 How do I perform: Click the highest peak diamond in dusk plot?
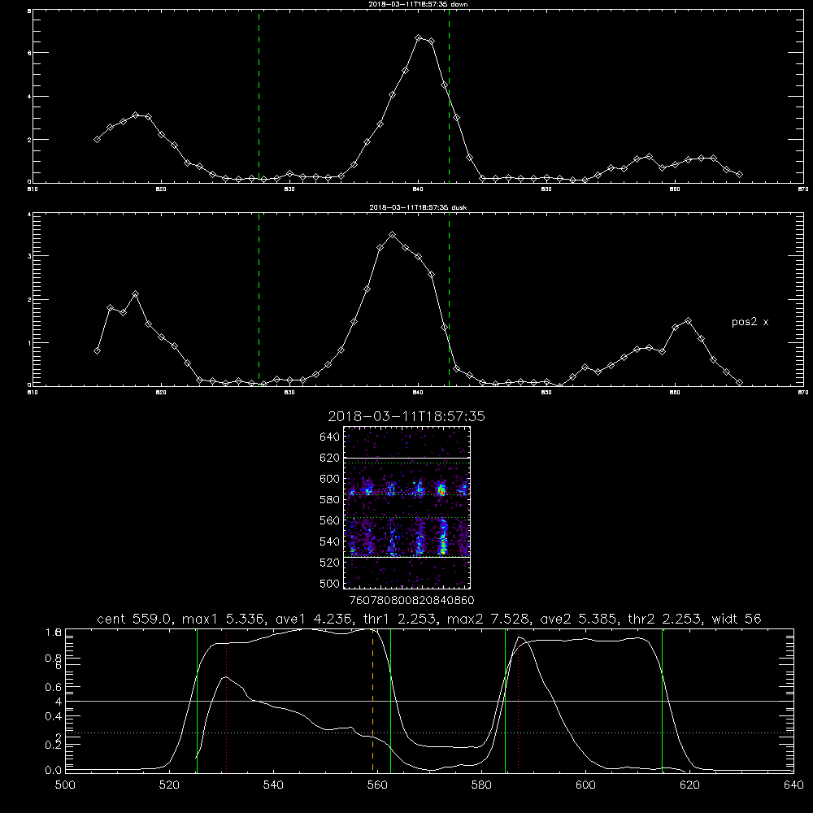point(393,235)
